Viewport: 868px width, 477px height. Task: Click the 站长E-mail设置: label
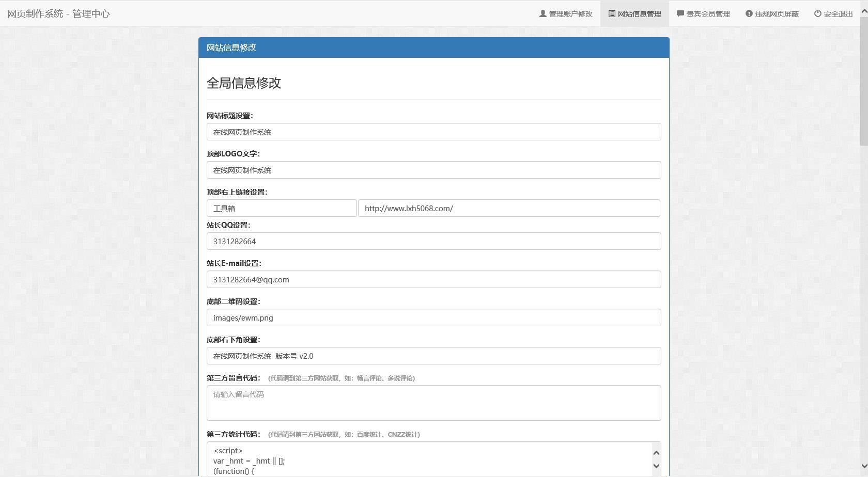coord(234,263)
